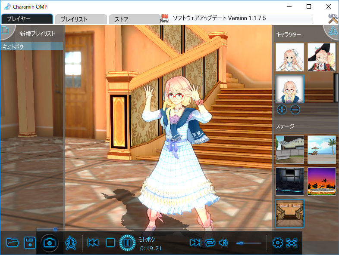Maximize the Charamin OMP window
The width and height of the screenshot is (339, 255).
click(x=309, y=6)
